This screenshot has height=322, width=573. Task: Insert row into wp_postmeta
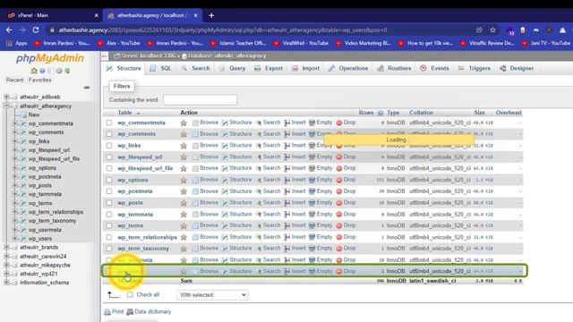(295, 191)
